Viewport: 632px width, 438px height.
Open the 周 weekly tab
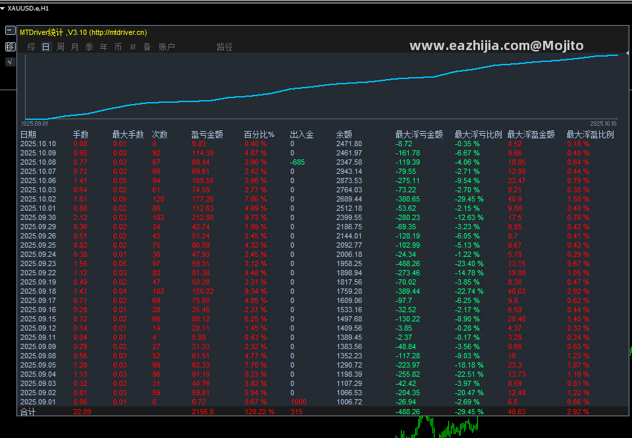[61, 47]
